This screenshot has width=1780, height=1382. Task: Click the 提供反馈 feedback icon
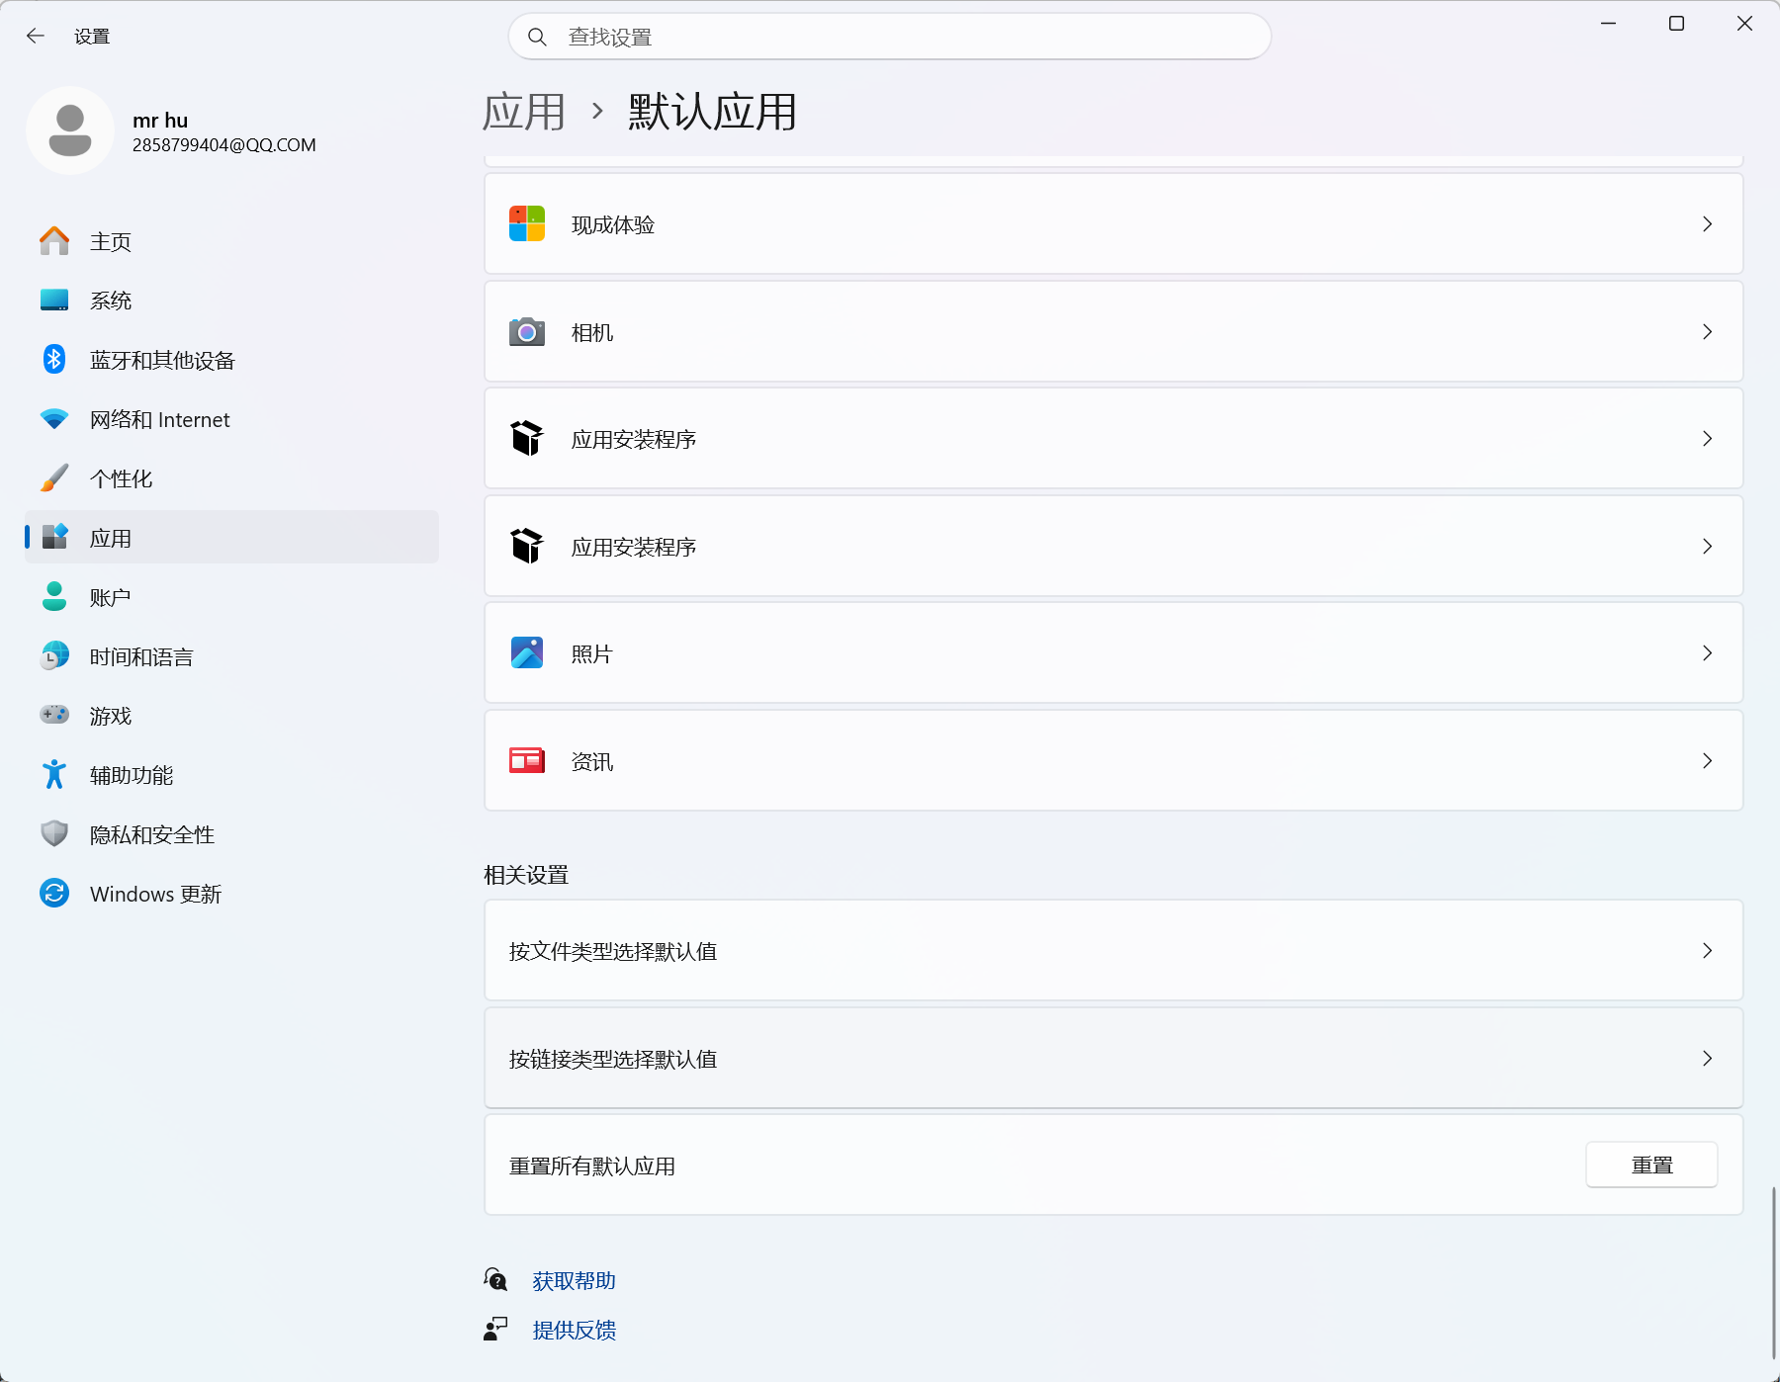495,1330
